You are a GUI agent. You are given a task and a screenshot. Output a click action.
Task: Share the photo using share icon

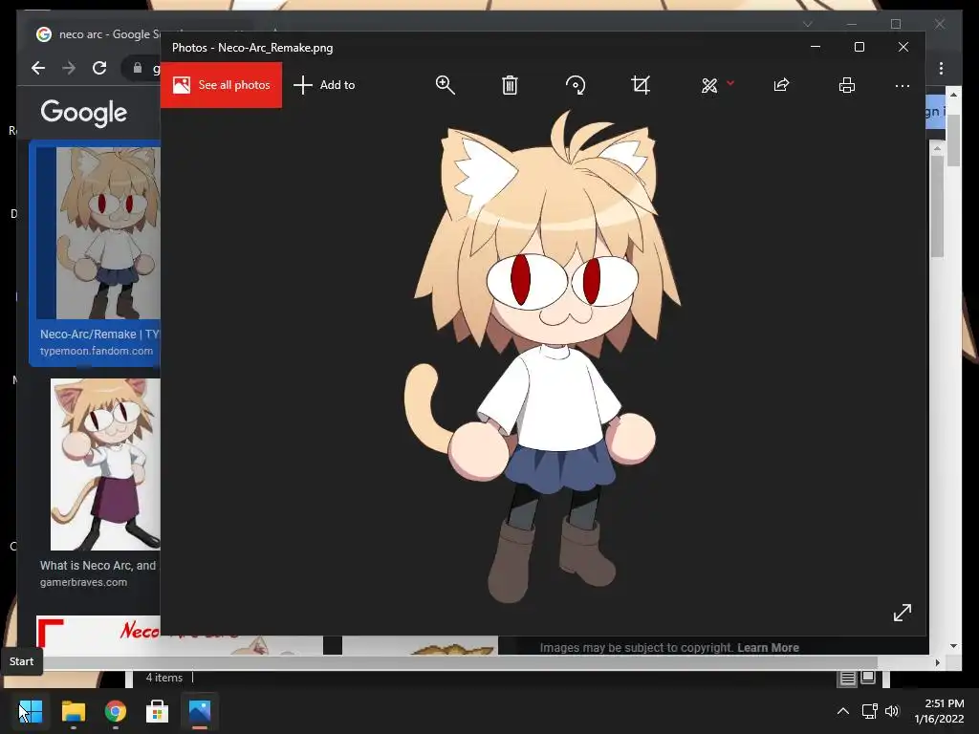781,85
